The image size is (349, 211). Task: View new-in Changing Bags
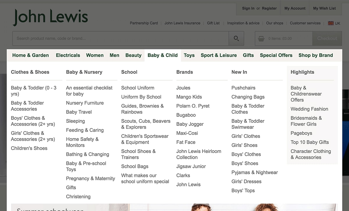click(248, 97)
